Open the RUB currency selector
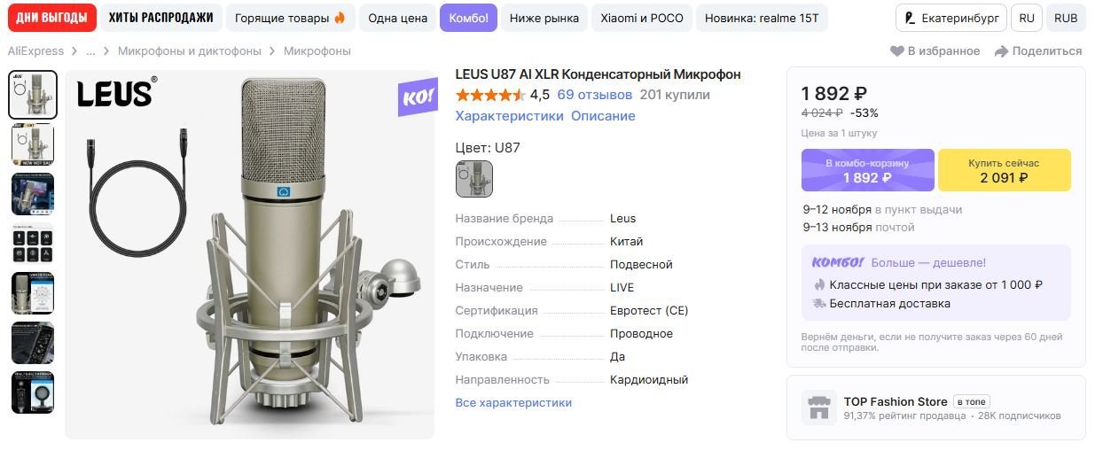 [1066, 18]
